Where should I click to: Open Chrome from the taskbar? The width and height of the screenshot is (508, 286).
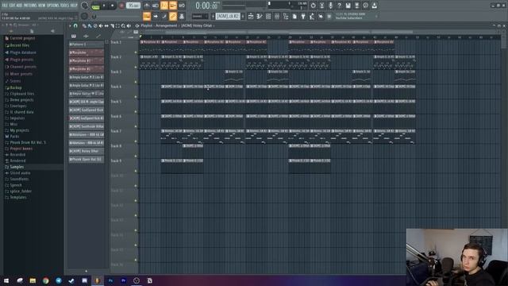click(46, 280)
